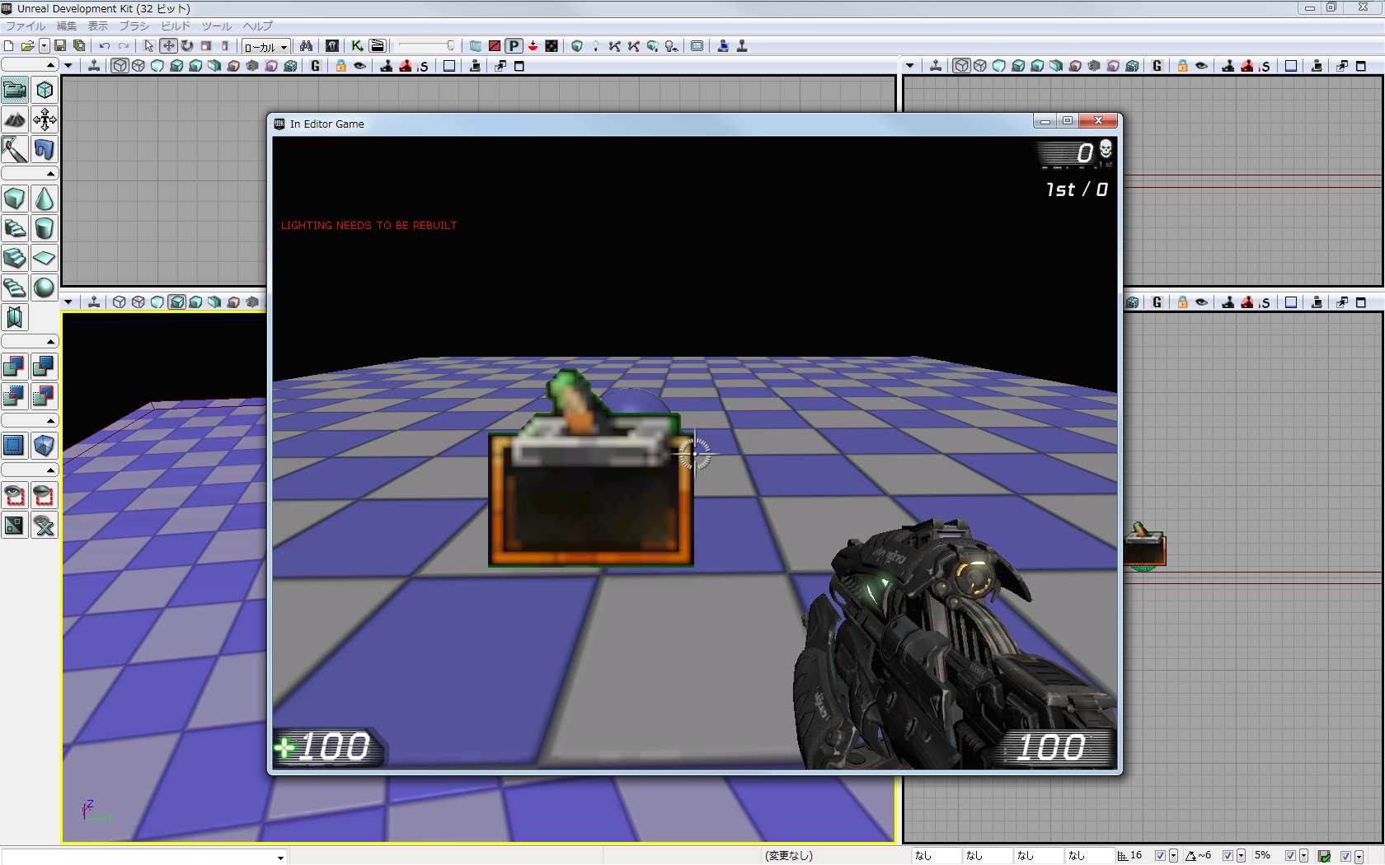Click the CSG Deintersect button

45,396
